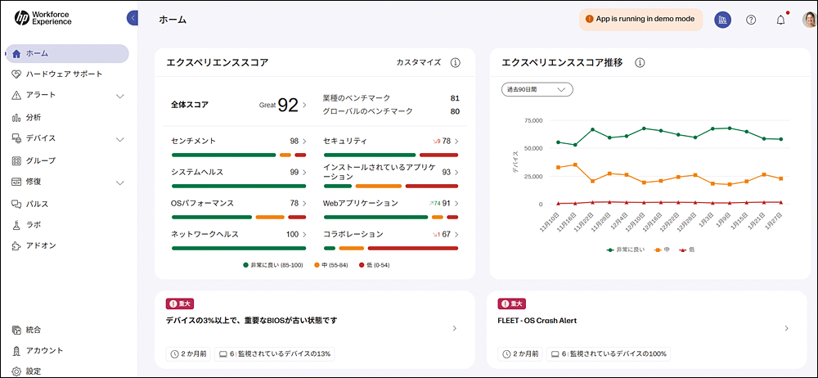Open the blue company building icon
This screenshot has height=378, width=818.
[722, 20]
